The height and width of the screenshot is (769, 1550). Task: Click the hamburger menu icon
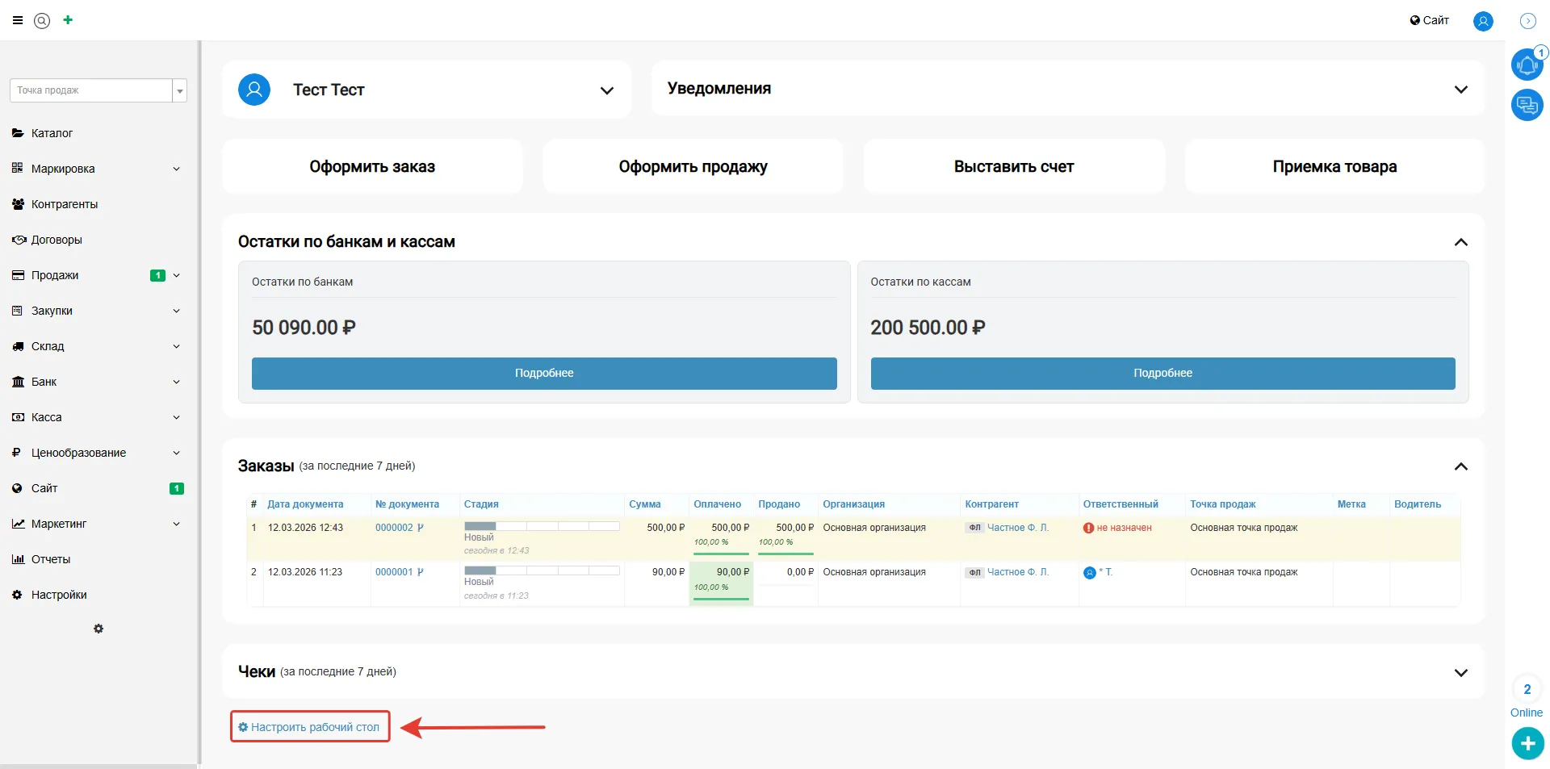click(x=18, y=20)
